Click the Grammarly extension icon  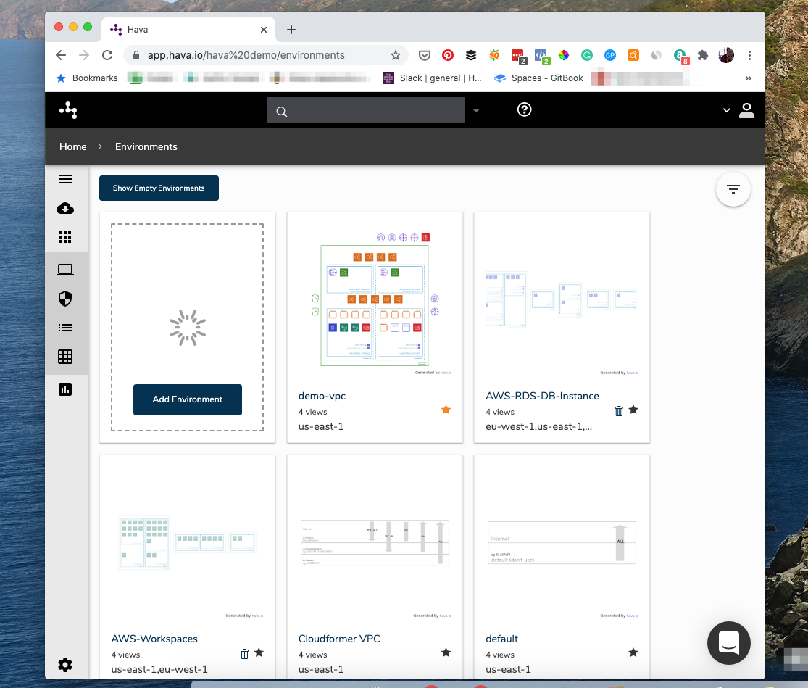click(x=586, y=55)
